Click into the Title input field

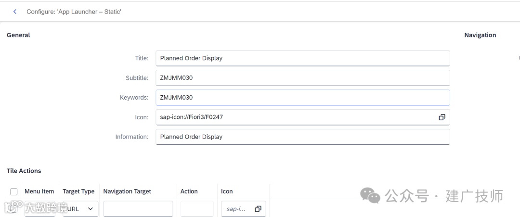[302, 58]
